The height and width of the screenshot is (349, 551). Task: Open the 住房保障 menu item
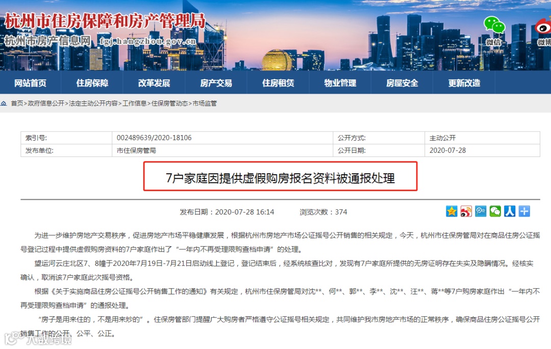point(92,83)
